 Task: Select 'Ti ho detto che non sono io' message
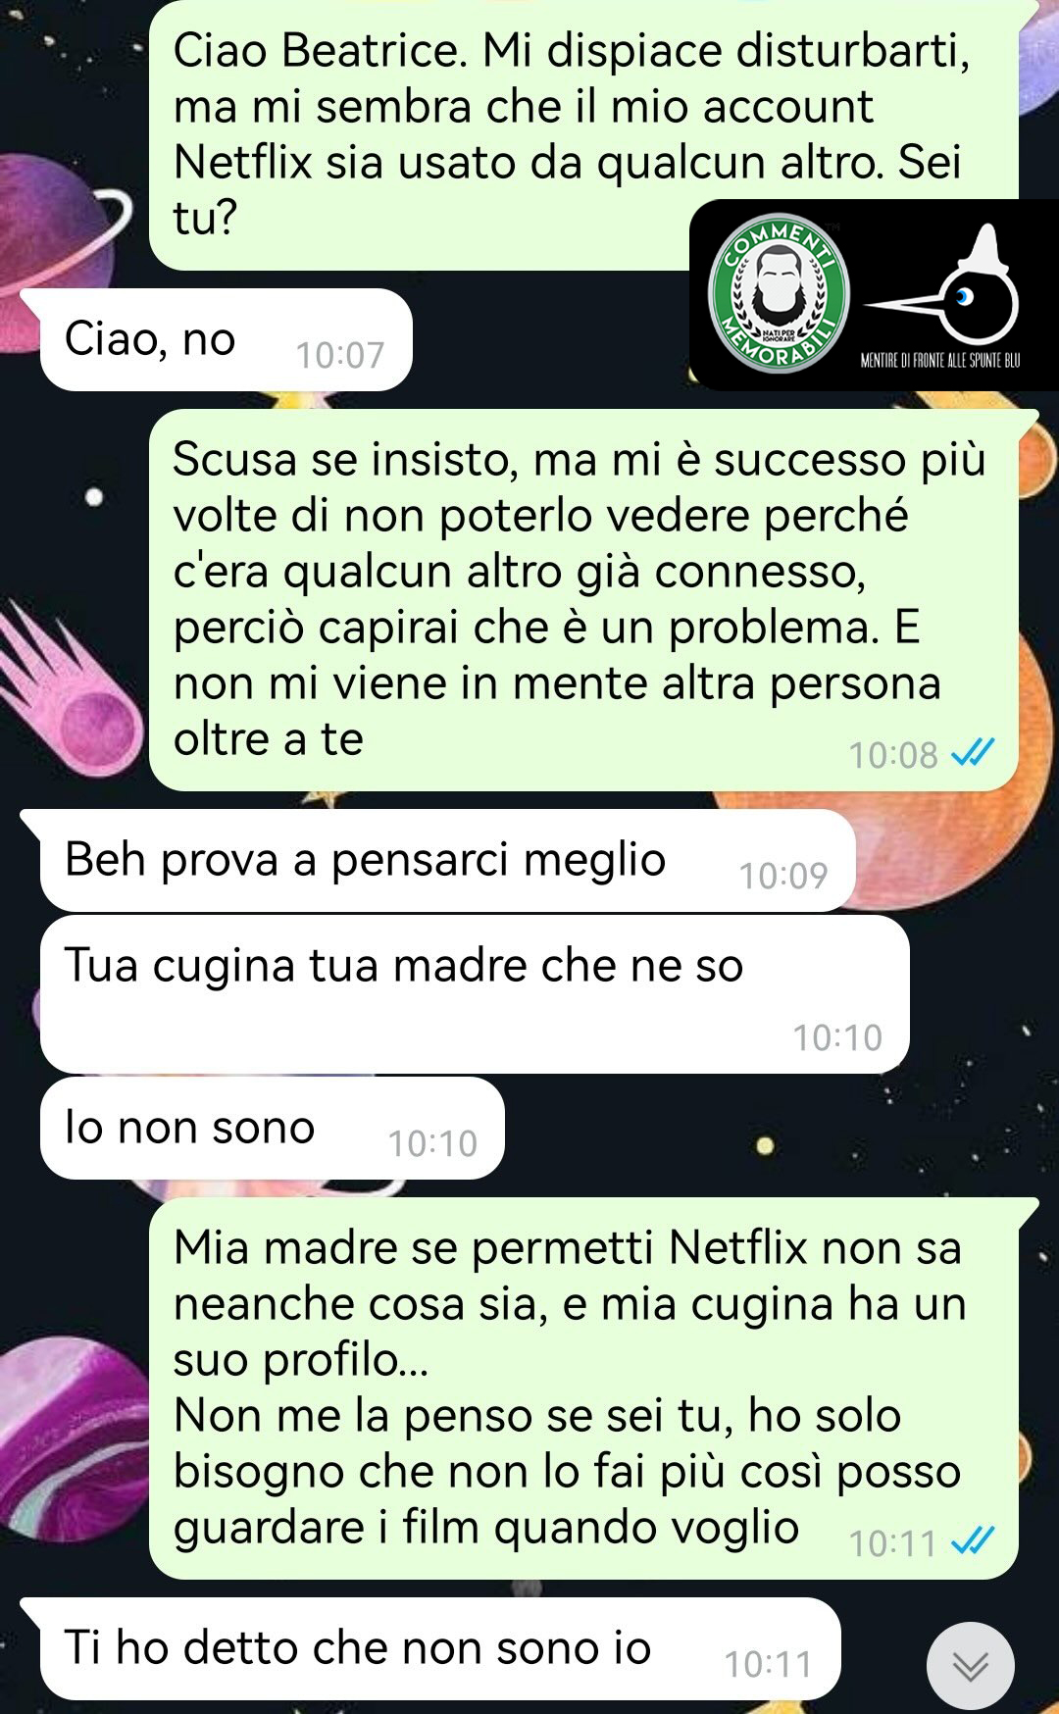coord(440,1648)
